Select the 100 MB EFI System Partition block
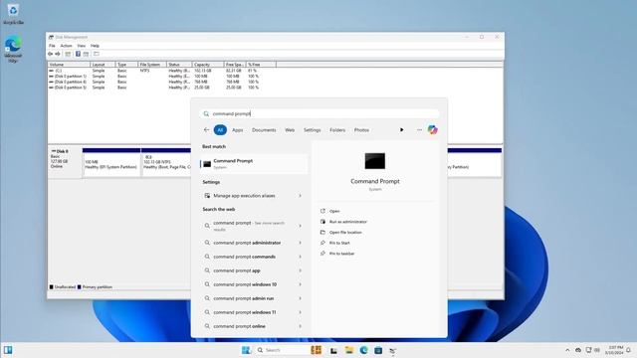Screen dimensions: 637x358 [111, 162]
